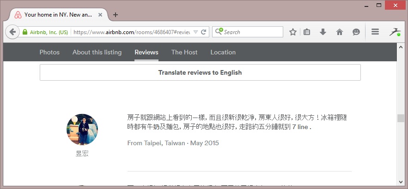Open the downloads arrow icon

pos(323,32)
